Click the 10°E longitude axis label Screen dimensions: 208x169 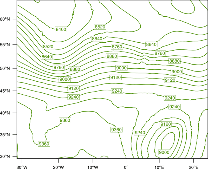(159, 167)
